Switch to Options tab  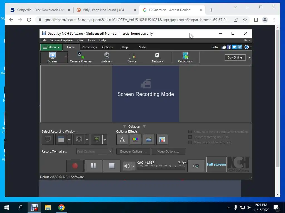click(107, 47)
